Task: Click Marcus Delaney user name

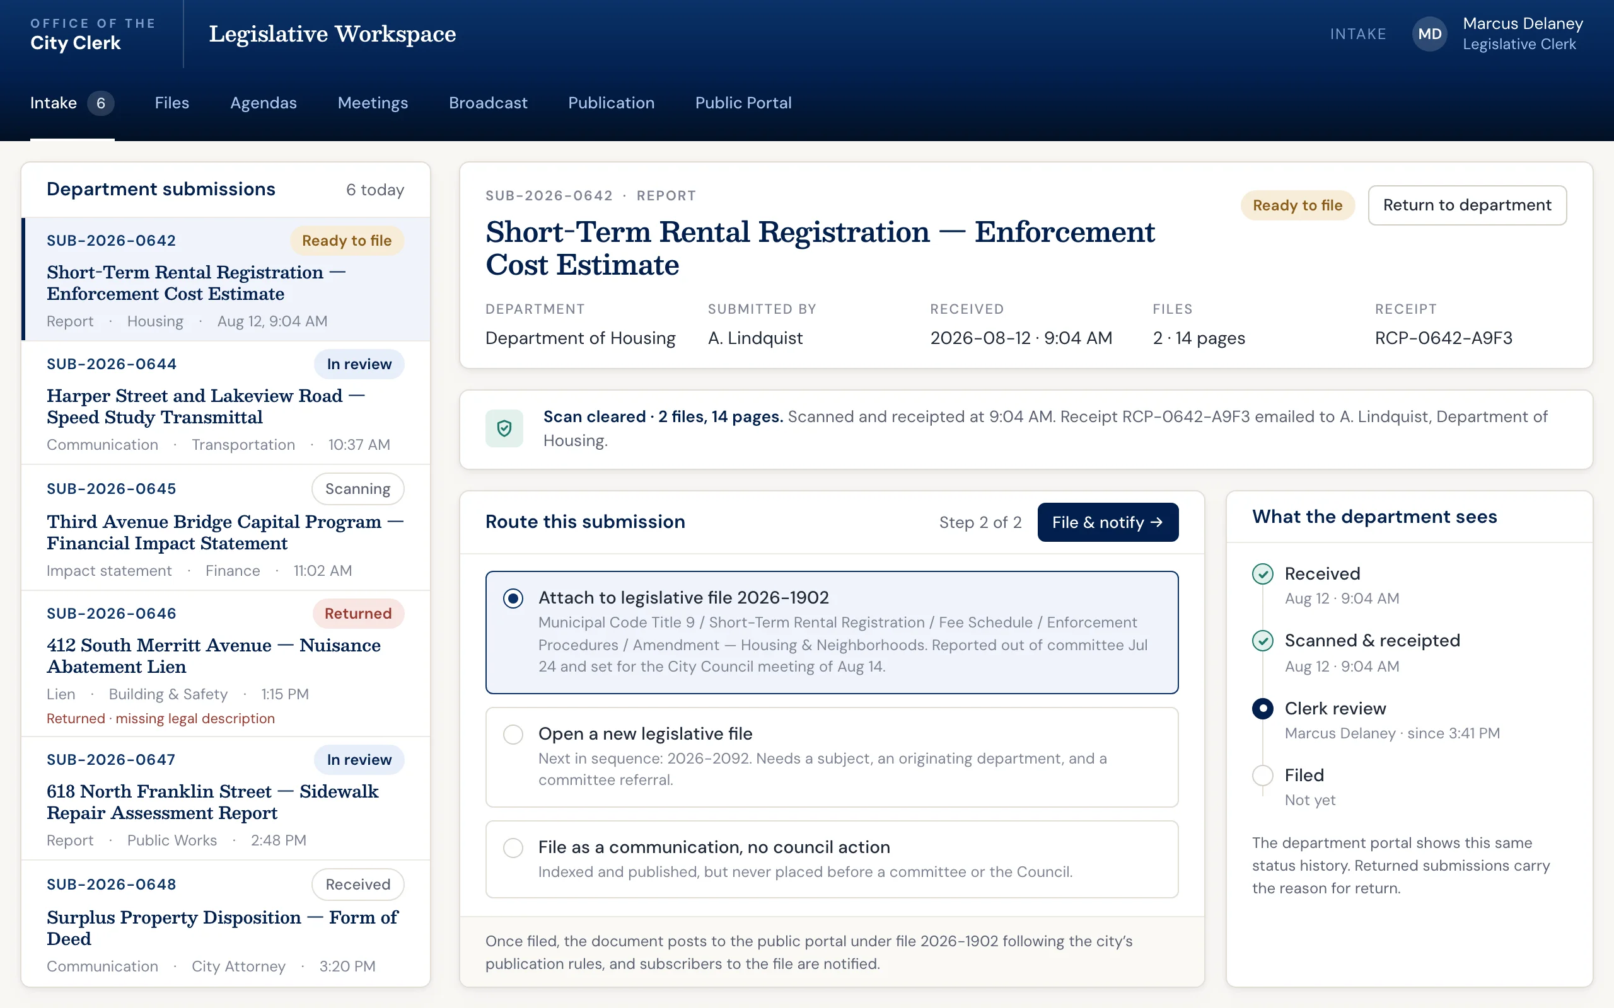Action: click(1523, 23)
